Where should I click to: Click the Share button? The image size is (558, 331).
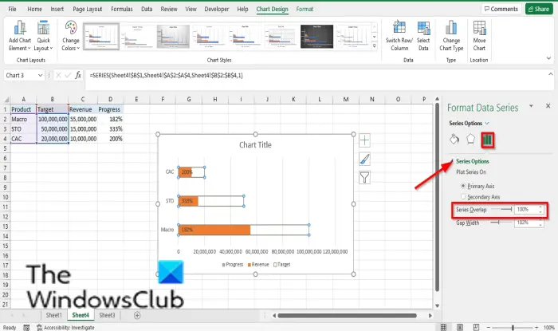[x=539, y=9]
